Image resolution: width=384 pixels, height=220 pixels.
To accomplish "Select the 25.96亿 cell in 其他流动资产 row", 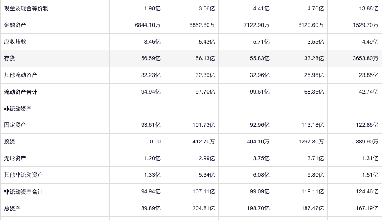I will pos(314,75).
